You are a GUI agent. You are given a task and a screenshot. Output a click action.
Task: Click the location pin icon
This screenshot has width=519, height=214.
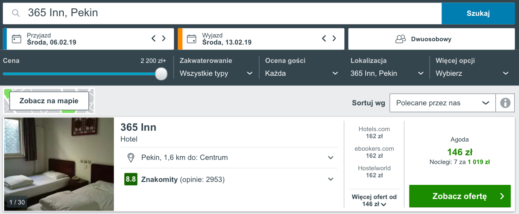130,158
